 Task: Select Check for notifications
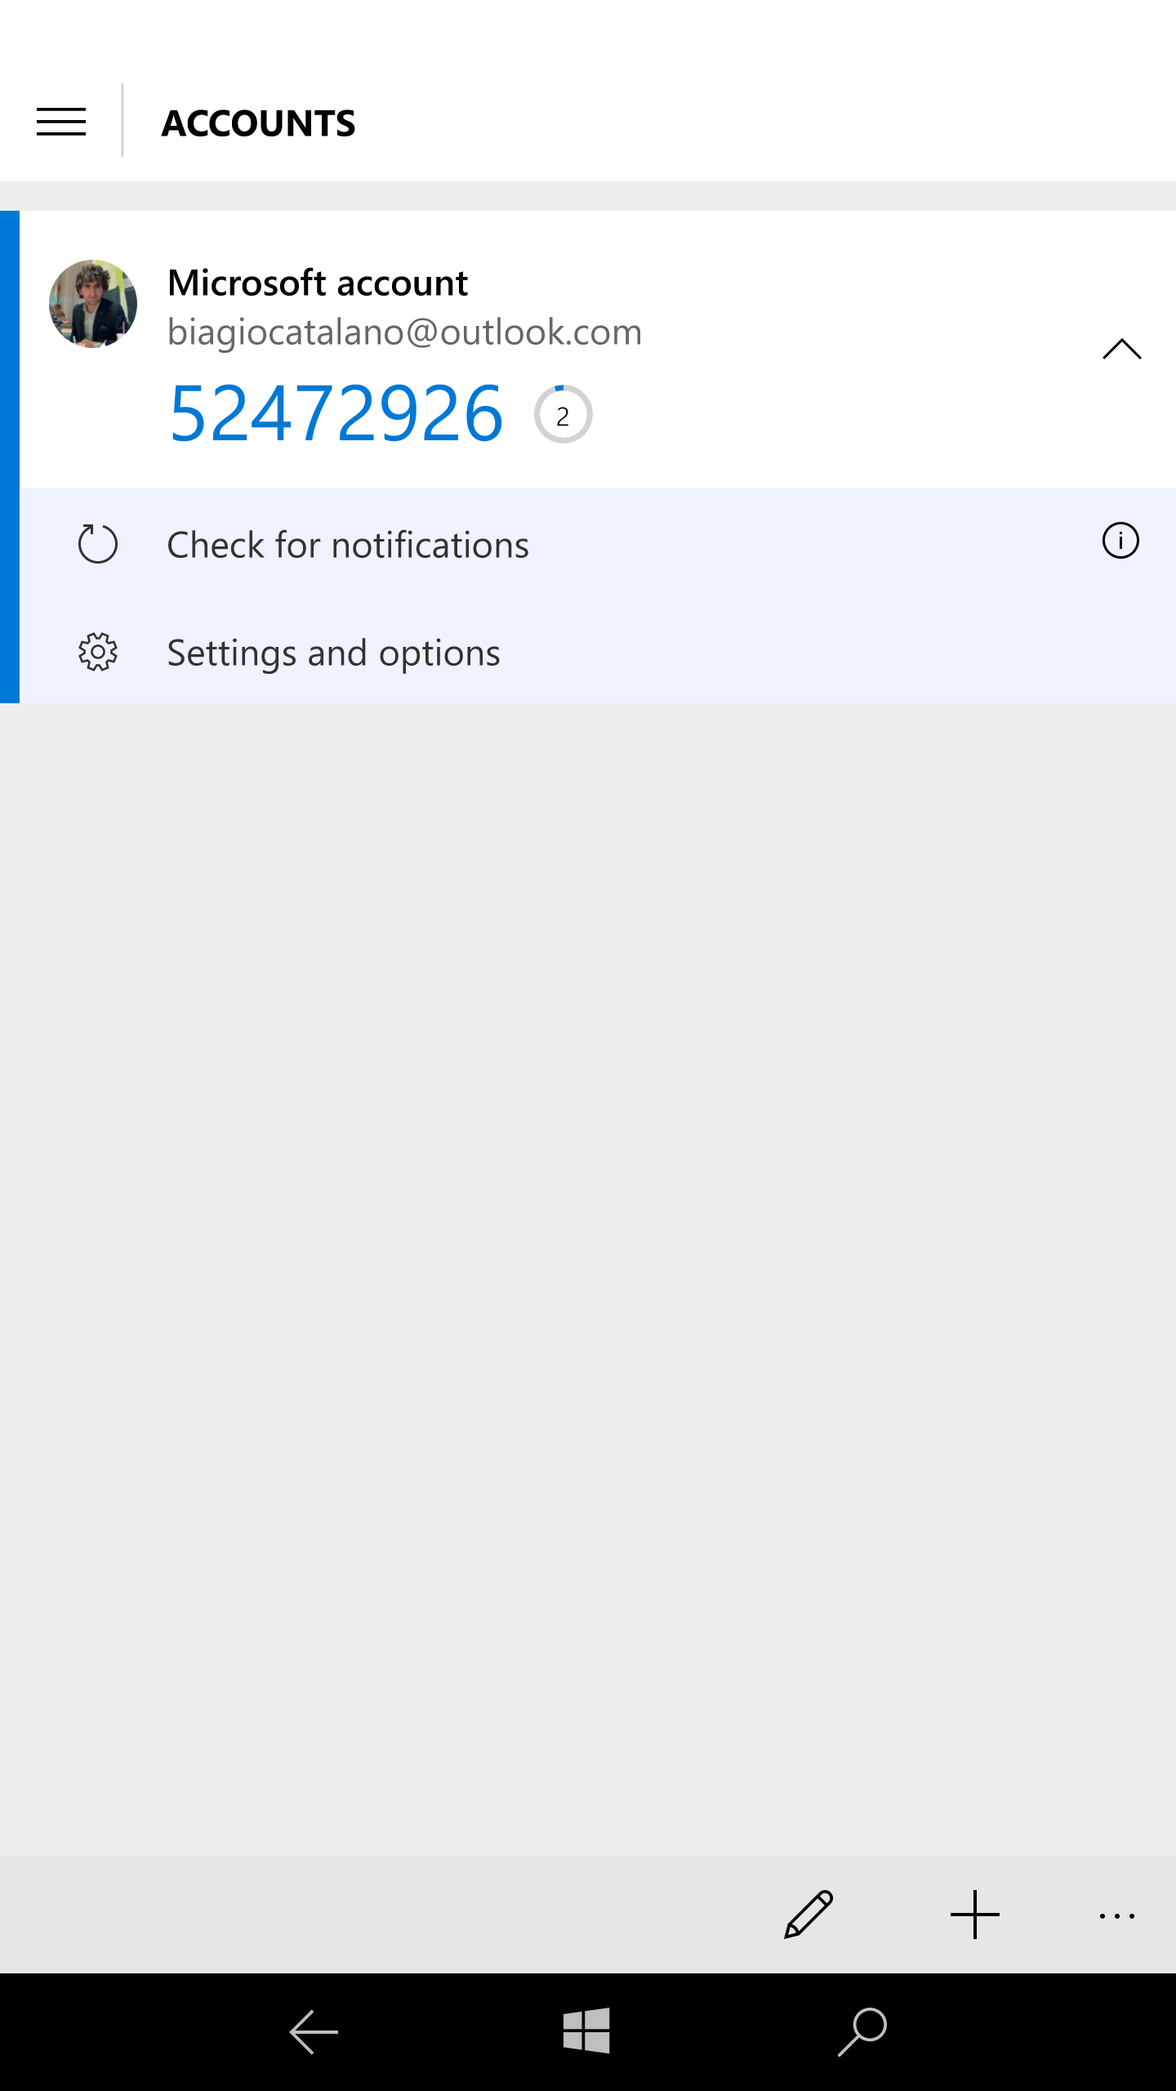click(x=348, y=545)
